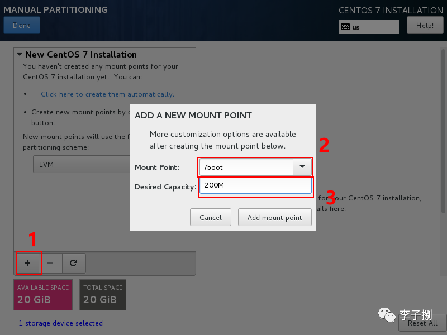This screenshot has height=335, width=447.
Task: Open the 1 storage device selected link
Action: click(61, 323)
